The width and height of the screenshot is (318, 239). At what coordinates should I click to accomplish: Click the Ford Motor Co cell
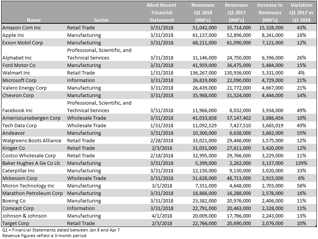coord(19,65)
